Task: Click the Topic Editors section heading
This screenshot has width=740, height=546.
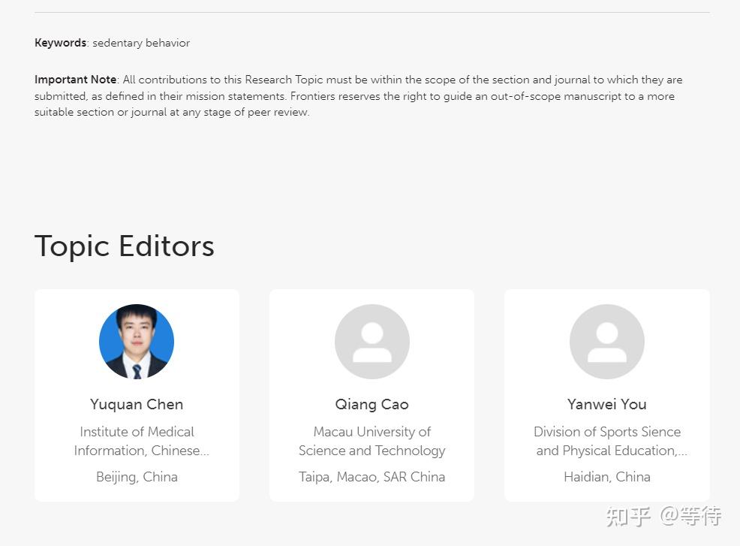Action: (x=124, y=246)
